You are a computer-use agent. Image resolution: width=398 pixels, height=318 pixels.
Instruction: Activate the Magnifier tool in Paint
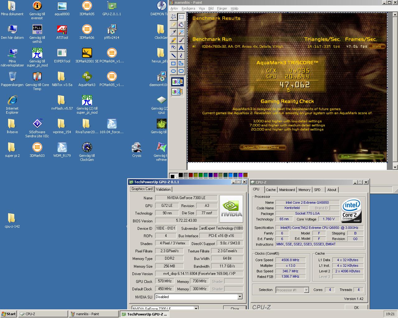(181, 32)
